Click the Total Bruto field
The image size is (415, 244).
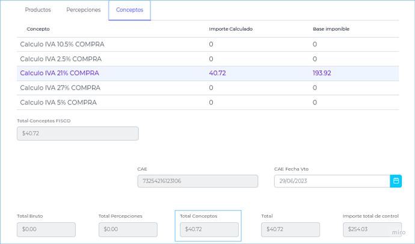pos(46,230)
